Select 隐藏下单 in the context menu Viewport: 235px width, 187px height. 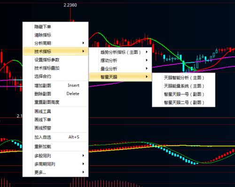pyautogui.click(x=55, y=27)
